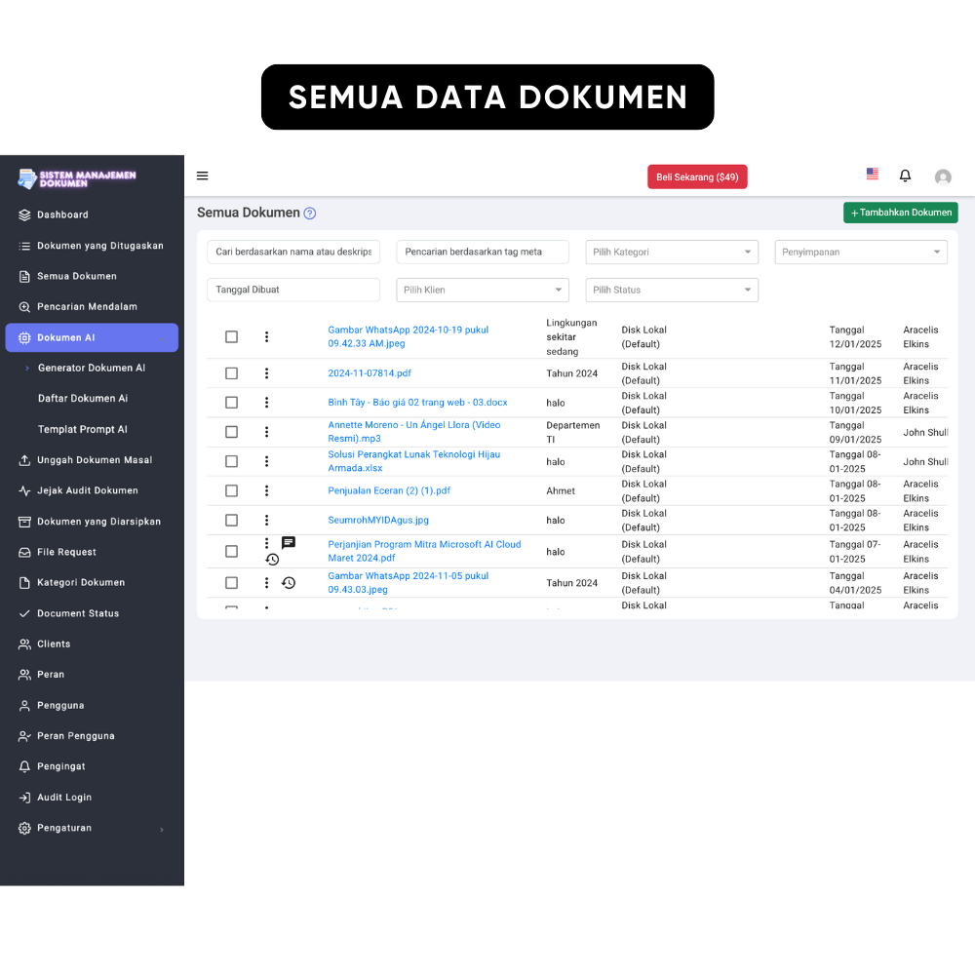View version history of Perjanjian Program Mitra row

[272, 559]
